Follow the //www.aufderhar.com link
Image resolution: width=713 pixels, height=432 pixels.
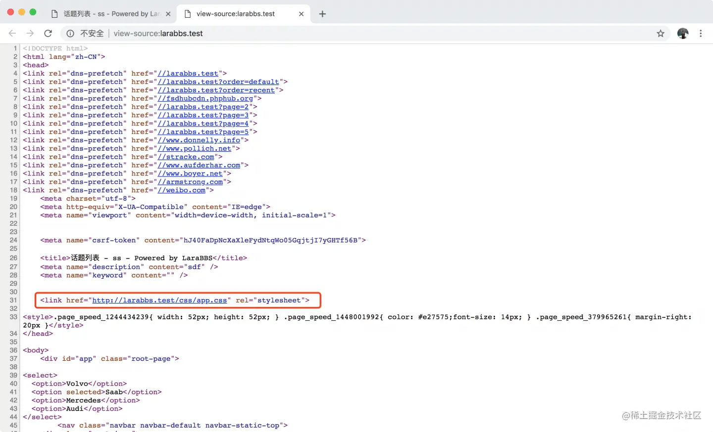click(199, 166)
